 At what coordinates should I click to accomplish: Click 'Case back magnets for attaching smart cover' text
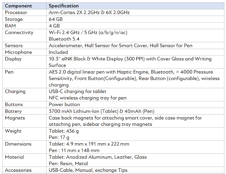100,118
